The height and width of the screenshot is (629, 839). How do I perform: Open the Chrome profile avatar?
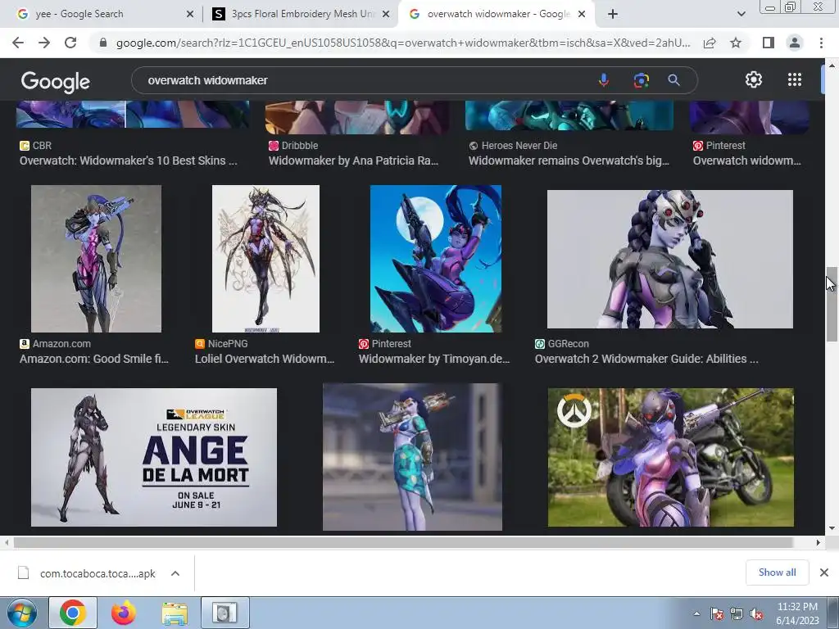(795, 43)
